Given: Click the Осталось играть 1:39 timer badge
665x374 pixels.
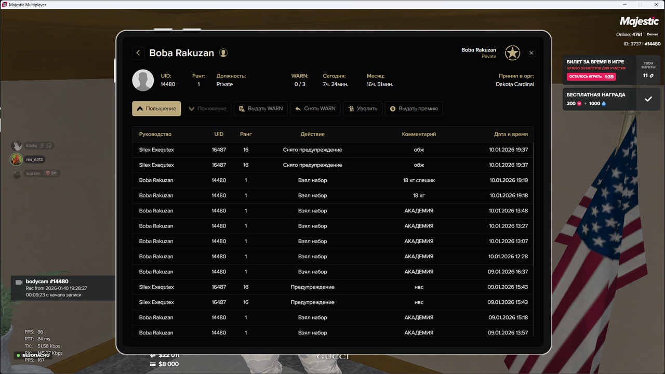Looking at the screenshot, I should coord(591,77).
